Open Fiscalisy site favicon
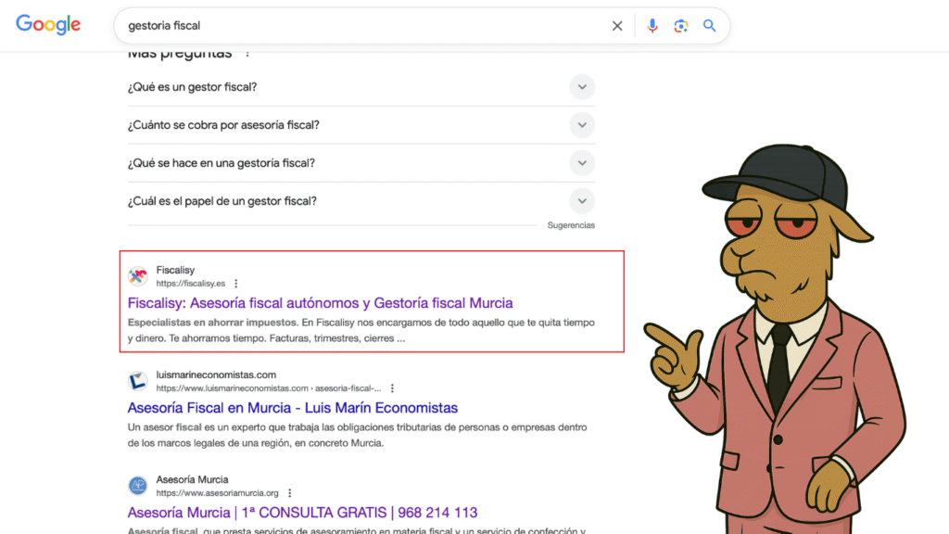The width and height of the screenshot is (949, 534). (138, 276)
